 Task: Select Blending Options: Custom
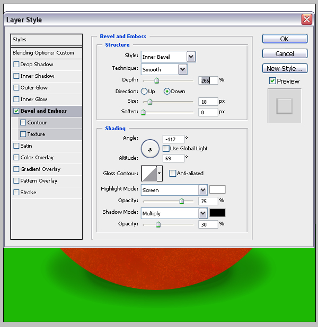point(46,53)
